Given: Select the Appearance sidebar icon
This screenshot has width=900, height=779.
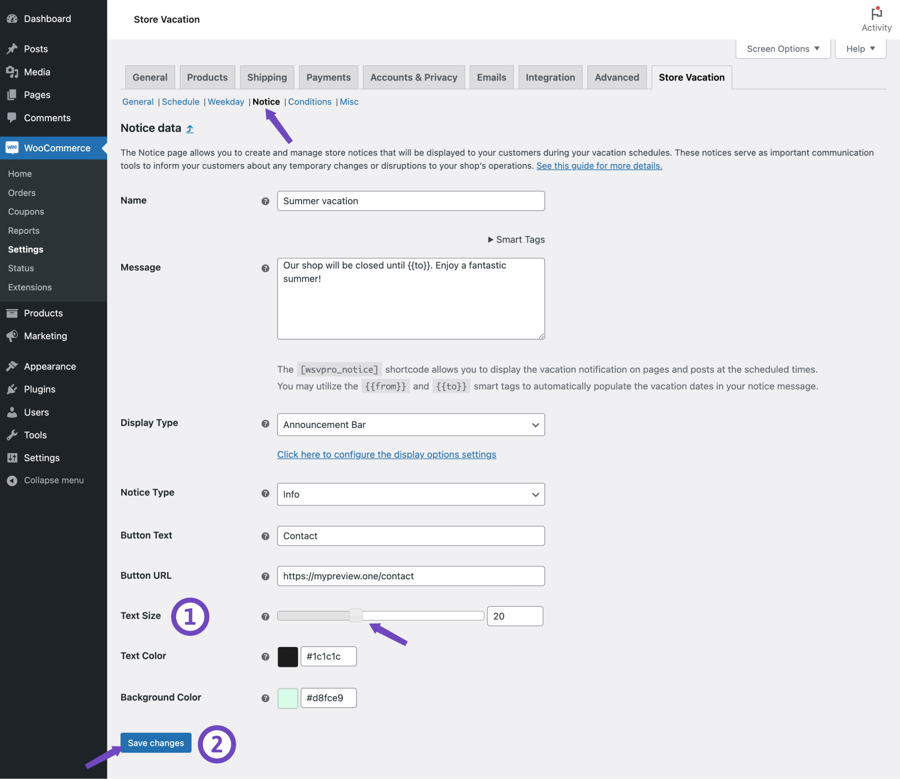Looking at the screenshot, I should (12, 366).
